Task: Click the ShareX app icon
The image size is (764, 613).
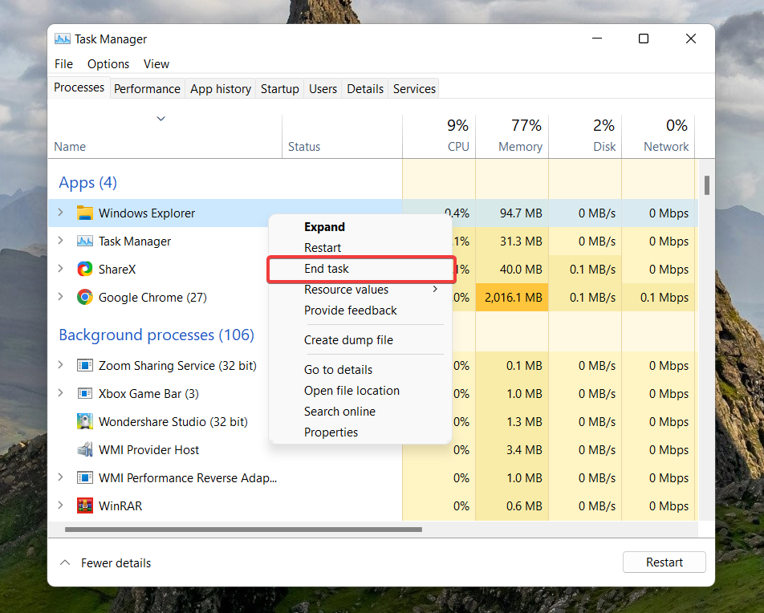Action: tap(85, 269)
